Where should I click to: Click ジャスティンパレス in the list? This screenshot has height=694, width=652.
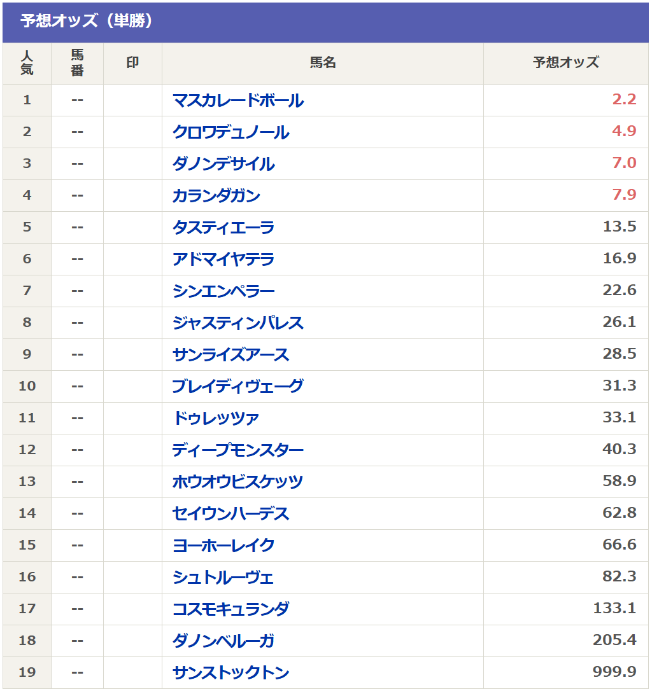click(x=237, y=323)
